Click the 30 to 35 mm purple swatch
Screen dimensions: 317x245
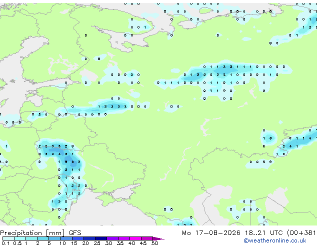tap(112, 238)
